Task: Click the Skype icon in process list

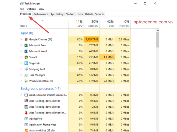Action: 26,63
